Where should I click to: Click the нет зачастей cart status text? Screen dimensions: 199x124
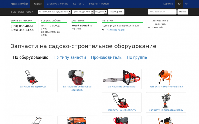(x=155, y=27)
